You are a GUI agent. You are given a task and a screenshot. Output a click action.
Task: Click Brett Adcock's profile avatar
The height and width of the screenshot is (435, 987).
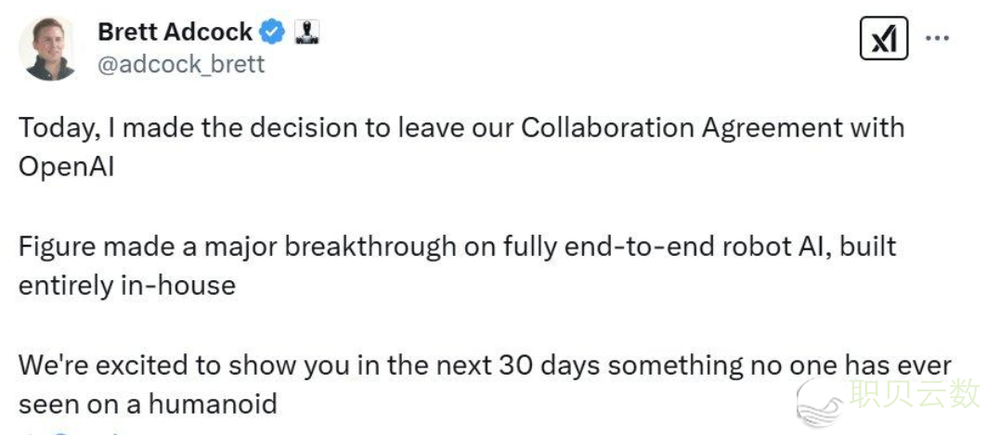49,48
